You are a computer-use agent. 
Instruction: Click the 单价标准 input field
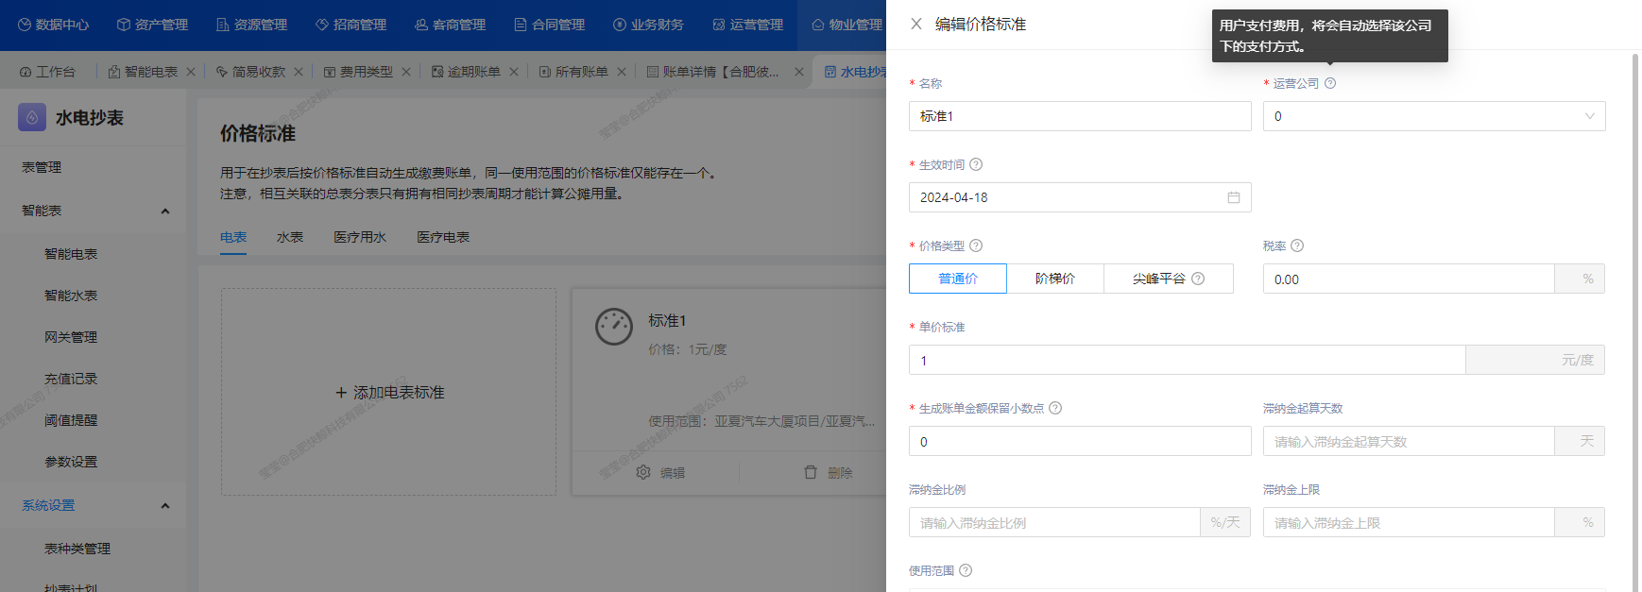coord(1188,360)
